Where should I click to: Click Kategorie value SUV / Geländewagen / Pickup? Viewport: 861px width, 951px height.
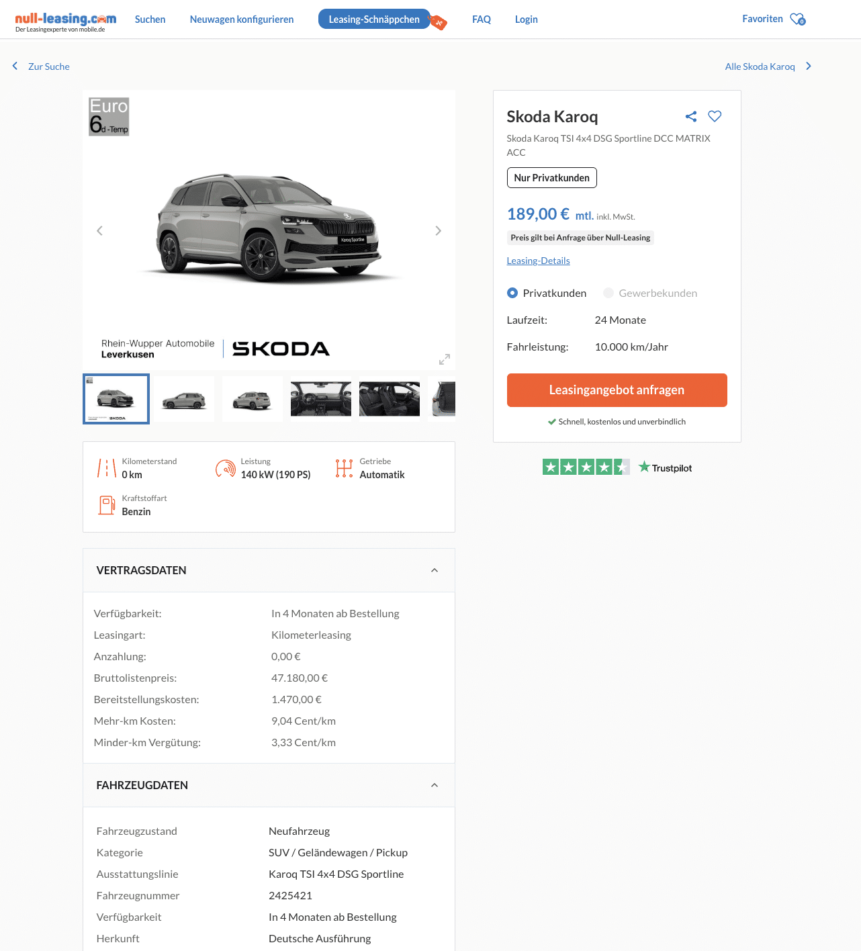click(338, 853)
